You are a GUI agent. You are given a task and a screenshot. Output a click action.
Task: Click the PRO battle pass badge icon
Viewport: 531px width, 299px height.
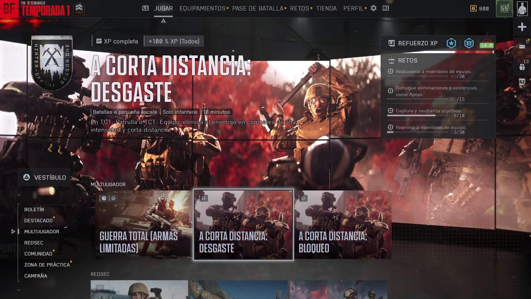pyautogui.click(x=79, y=9)
